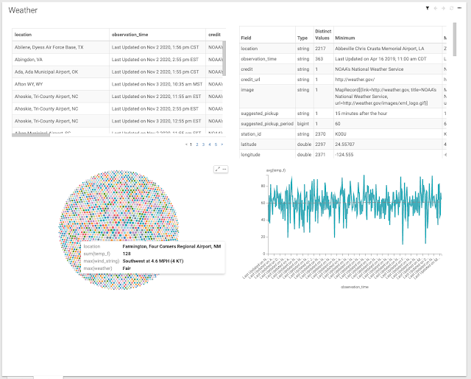Click the Field column header
Image resolution: width=471 pixels, height=379 pixels.
[x=267, y=35]
